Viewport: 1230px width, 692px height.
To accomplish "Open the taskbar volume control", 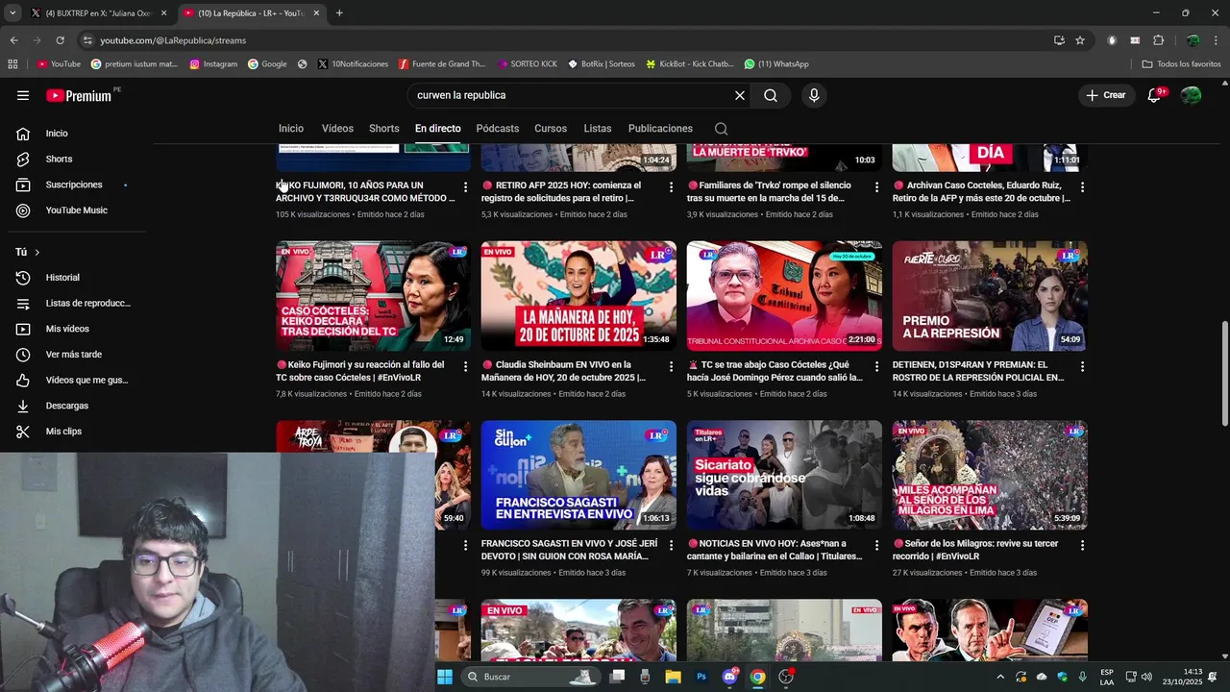I will click(x=1145, y=677).
